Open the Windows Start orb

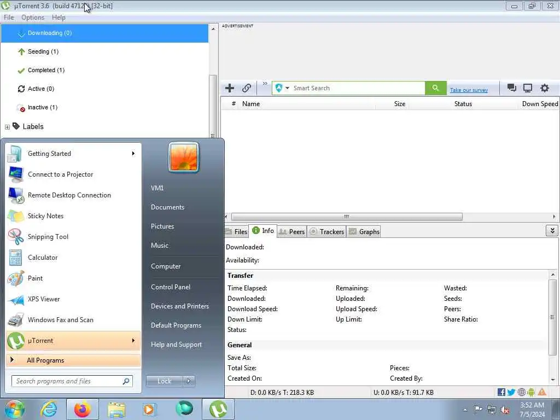click(15, 409)
